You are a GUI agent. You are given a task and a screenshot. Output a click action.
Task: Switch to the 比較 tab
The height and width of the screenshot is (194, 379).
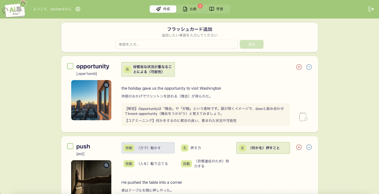tap(190, 9)
